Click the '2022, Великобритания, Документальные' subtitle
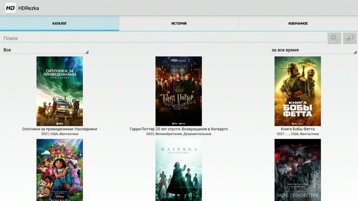The height and width of the screenshot is (201, 358). tap(179, 134)
